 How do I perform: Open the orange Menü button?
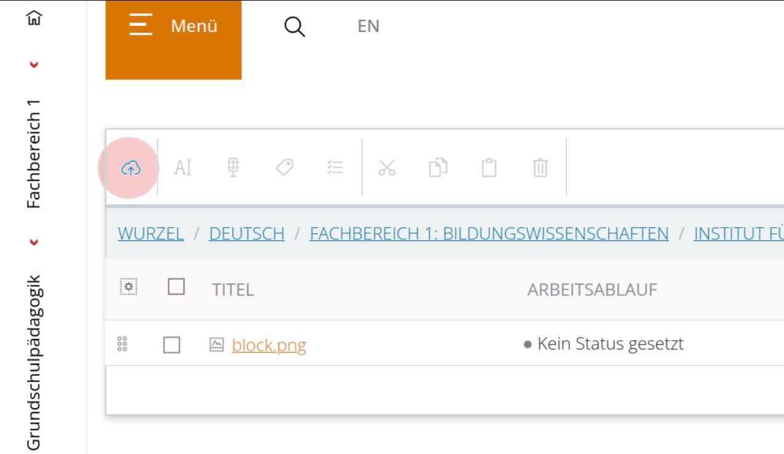point(173,40)
